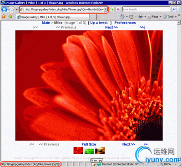Click the Print icon in the toolbar
Screen dimensions: 182x167
click(x=141, y=16)
